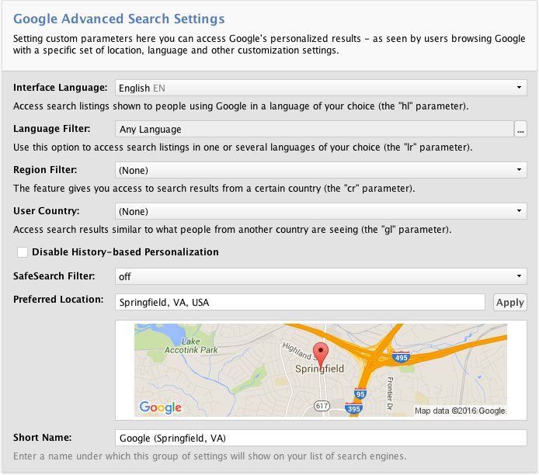Click the route 617 marker on map
The image size is (539, 475).
pos(322,406)
